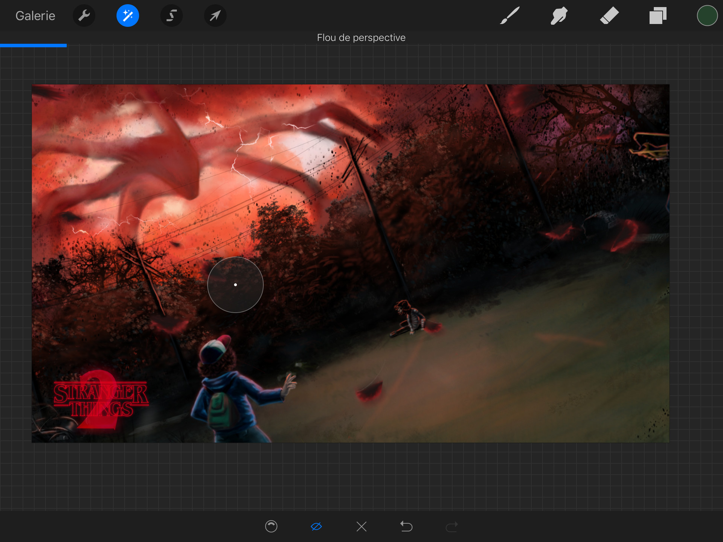Cancel the perspective blur with X
The width and height of the screenshot is (723, 542).
tap(361, 526)
